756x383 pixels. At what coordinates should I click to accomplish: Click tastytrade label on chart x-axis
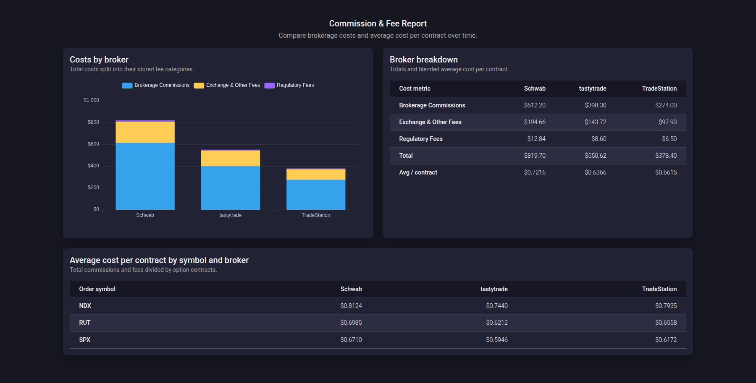click(231, 215)
